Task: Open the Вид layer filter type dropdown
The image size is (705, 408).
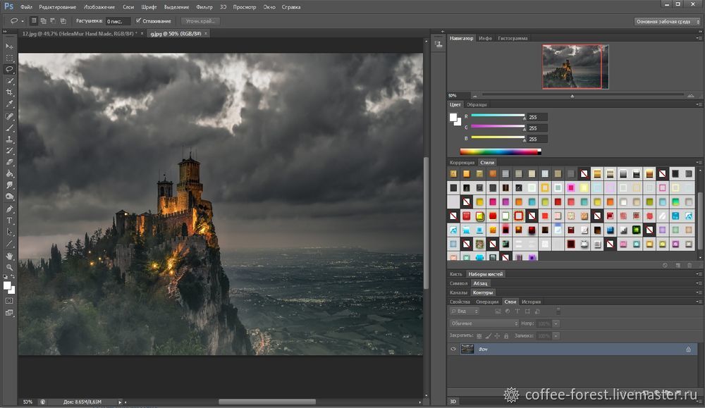Action: tap(465, 311)
